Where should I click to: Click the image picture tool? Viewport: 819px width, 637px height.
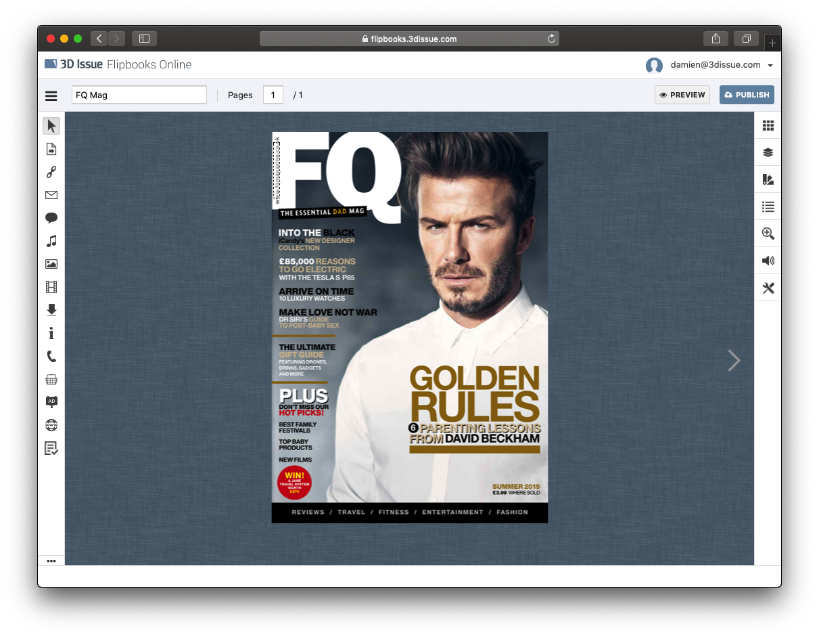point(51,264)
